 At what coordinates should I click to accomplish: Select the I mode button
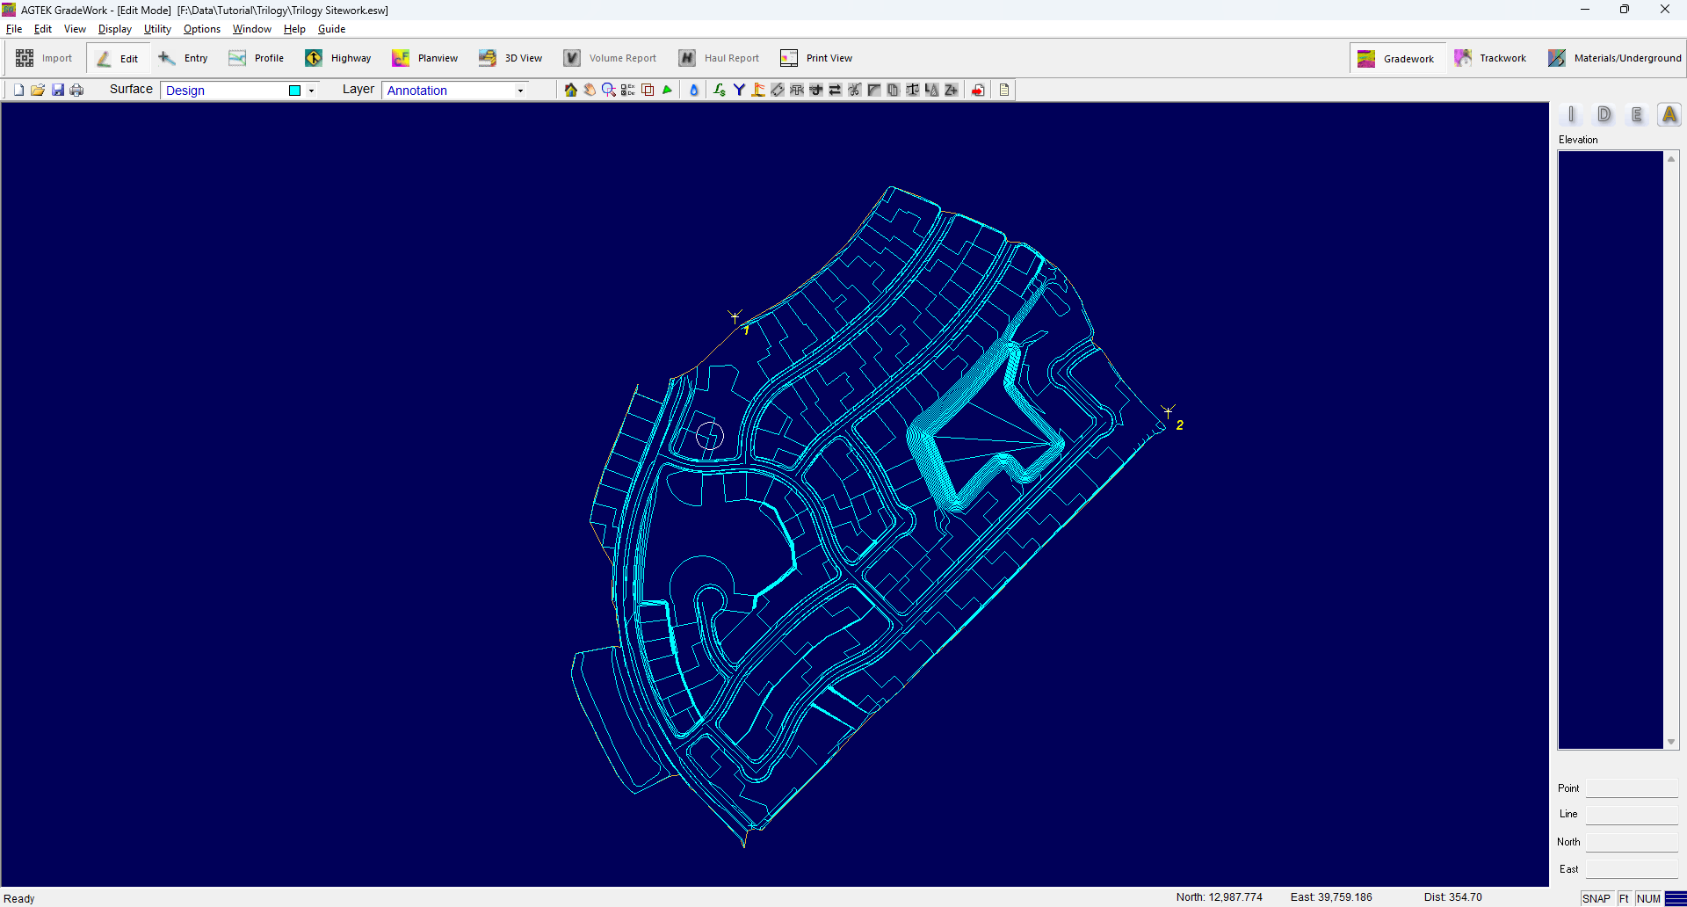click(x=1571, y=114)
